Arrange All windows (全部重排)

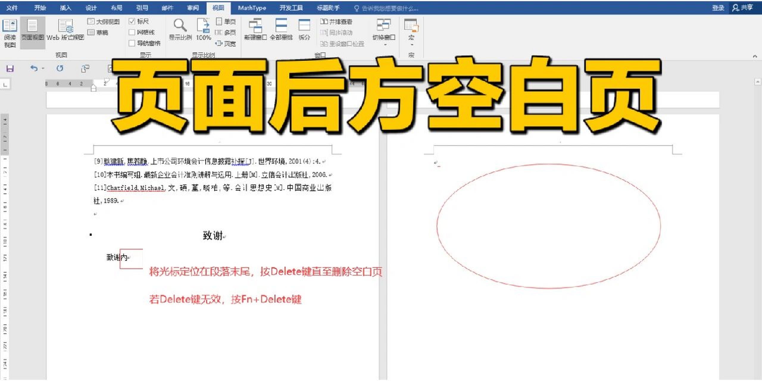[x=281, y=30]
